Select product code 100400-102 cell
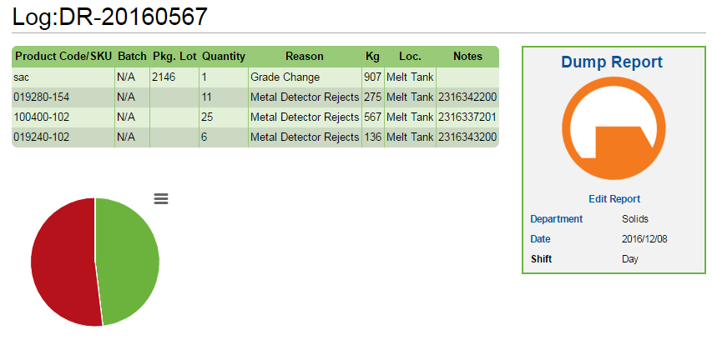This screenshot has height=340, width=712. pyautogui.click(x=63, y=117)
